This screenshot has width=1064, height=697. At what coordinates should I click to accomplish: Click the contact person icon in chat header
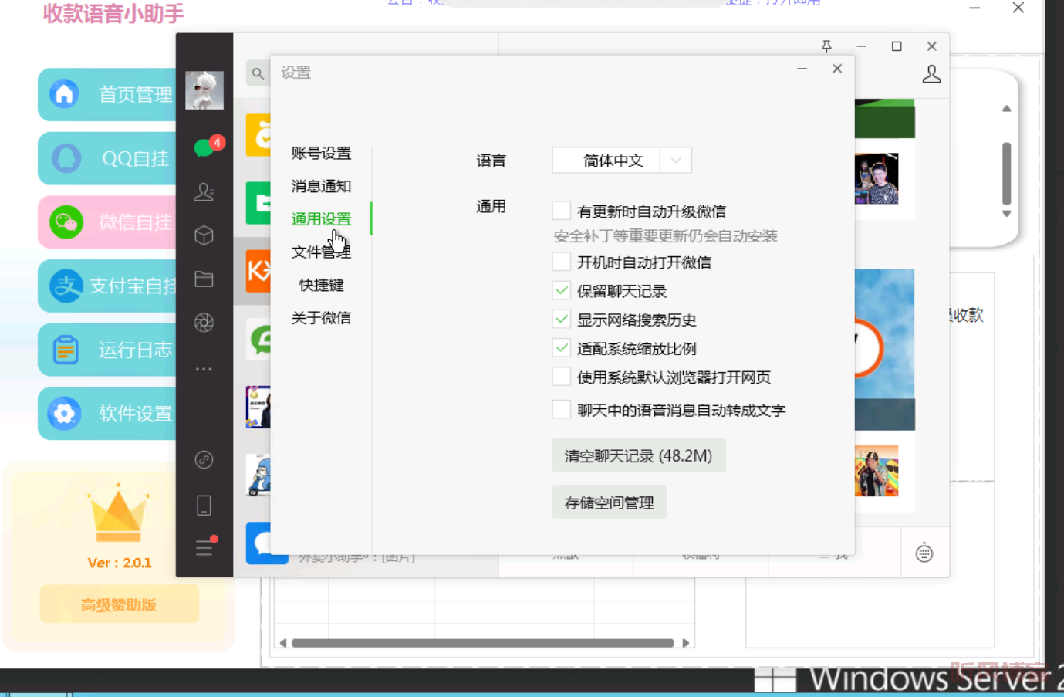931,74
